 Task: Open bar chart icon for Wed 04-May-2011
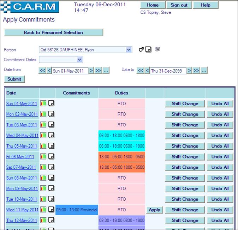(x=43, y=135)
